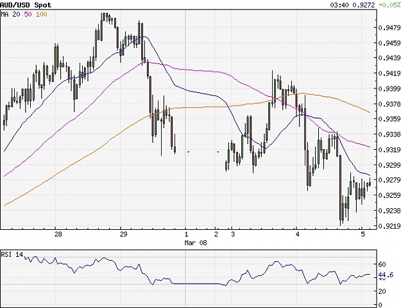This screenshot has width=401, height=308.
Task: Click the RSI 60 level label
Action: pyautogui.click(x=382, y=264)
